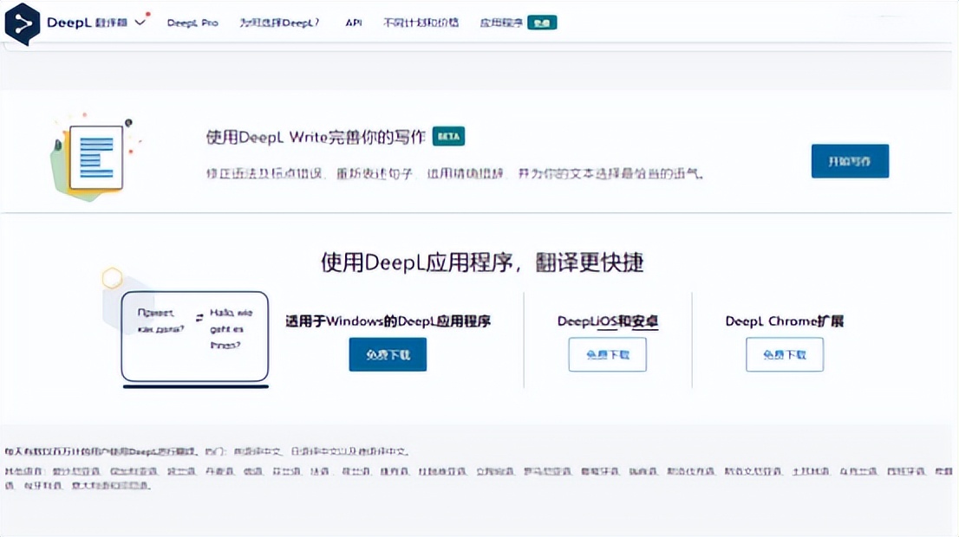The height and width of the screenshot is (537, 959).
Task: Go to the API page
Action: point(354,23)
